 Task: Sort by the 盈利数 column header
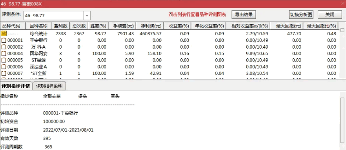click(60, 26)
